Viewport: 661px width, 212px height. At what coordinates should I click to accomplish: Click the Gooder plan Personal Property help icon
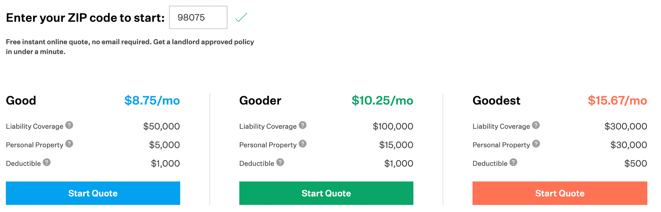(302, 144)
